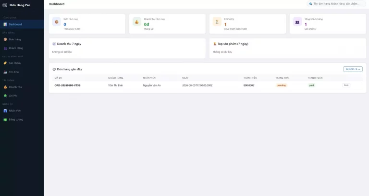Click the THANH TOÁN column header
This screenshot has width=369, height=196.
[x=315, y=78]
